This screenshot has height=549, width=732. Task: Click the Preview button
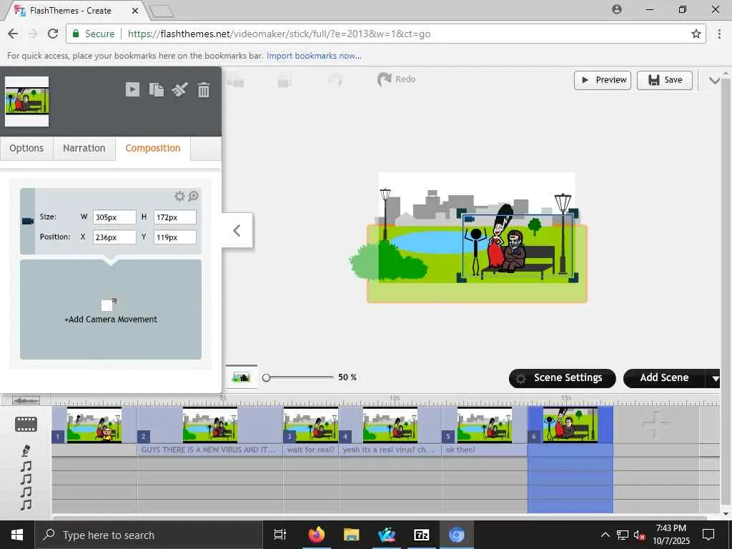(603, 80)
